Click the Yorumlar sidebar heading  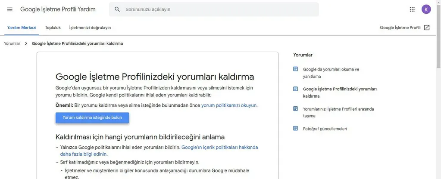click(x=303, y=55)
